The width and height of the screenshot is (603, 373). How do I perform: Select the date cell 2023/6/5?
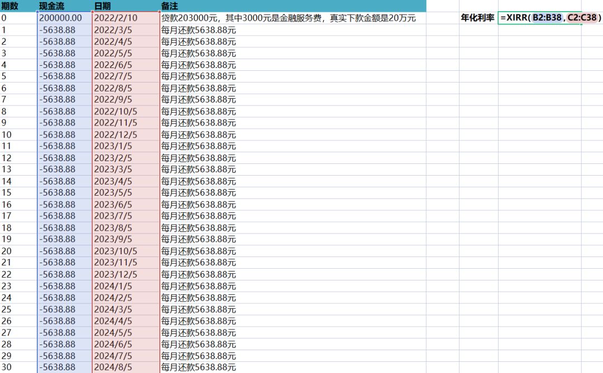pyautogui.click(x=126, y=205)
